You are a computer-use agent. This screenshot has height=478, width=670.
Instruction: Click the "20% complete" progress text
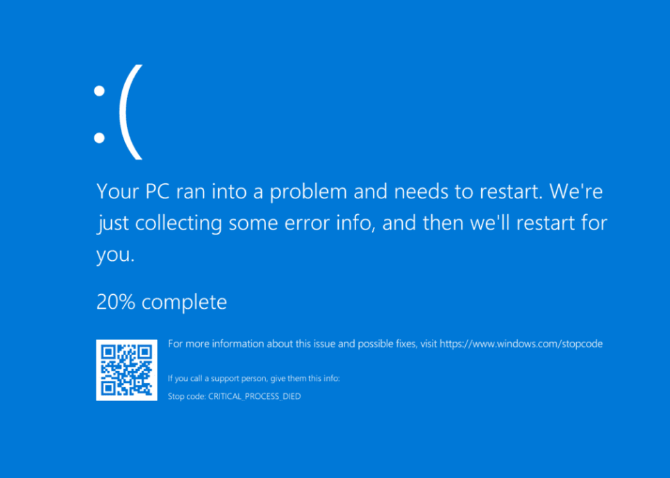pyautogui.click(x=161, y=302)
